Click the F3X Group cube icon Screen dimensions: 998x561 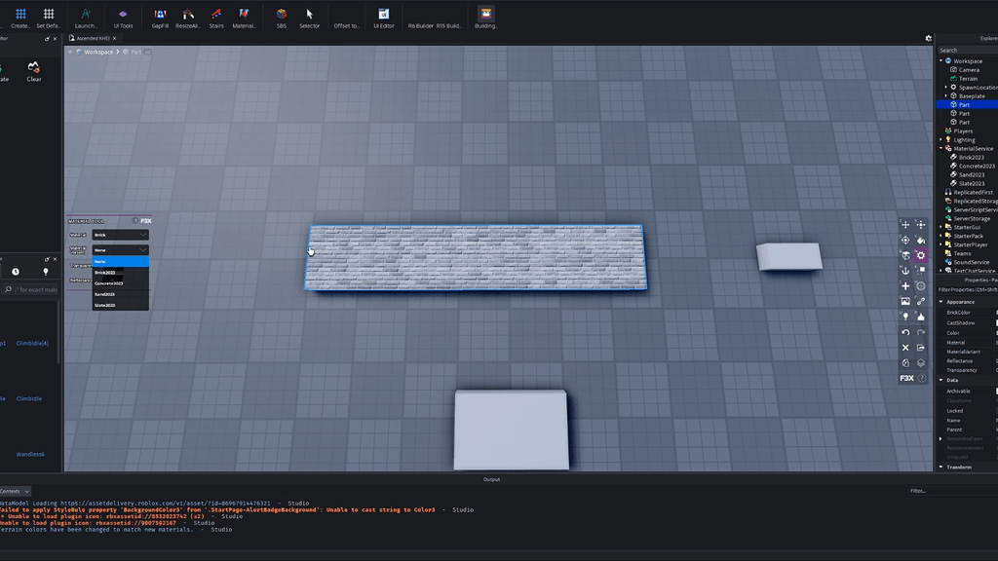coord(921,362)
